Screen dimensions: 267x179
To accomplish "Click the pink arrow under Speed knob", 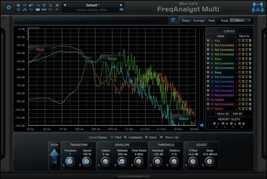I will [x=80, y=165].
